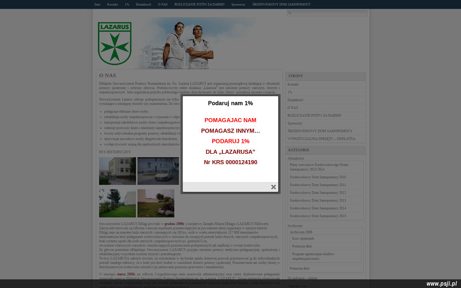Screen dimensions: 461x288
Task: Open the parked white car photo thumbnail
Action: click(x=158, y=171)
